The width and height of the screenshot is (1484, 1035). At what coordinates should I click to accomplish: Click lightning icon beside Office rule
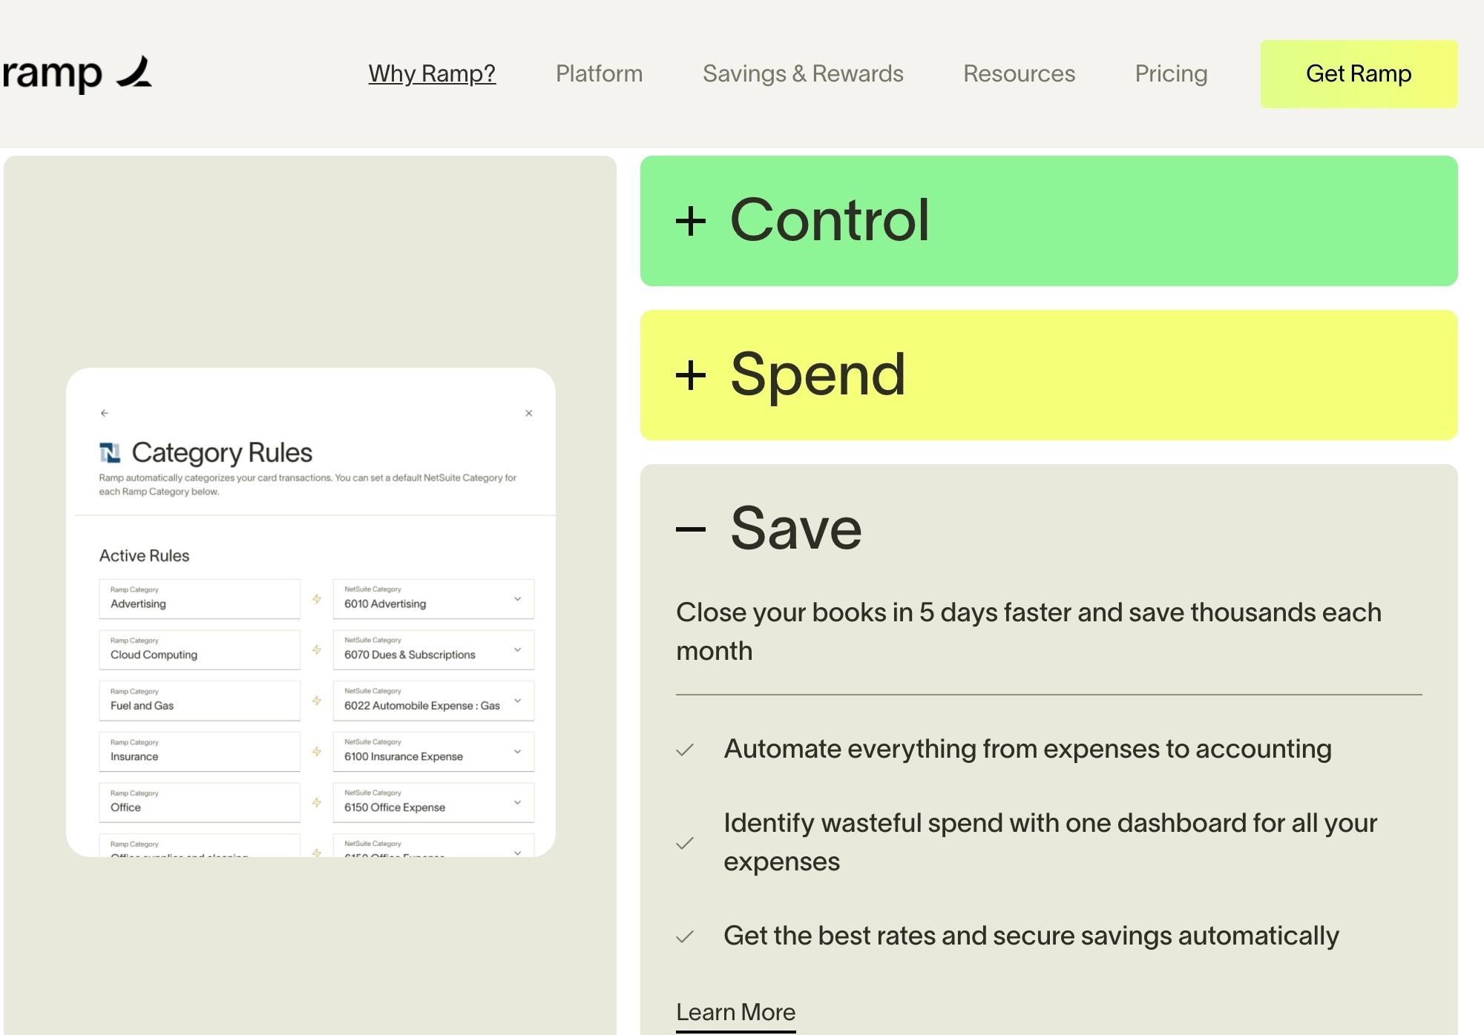tap(317, 803)
